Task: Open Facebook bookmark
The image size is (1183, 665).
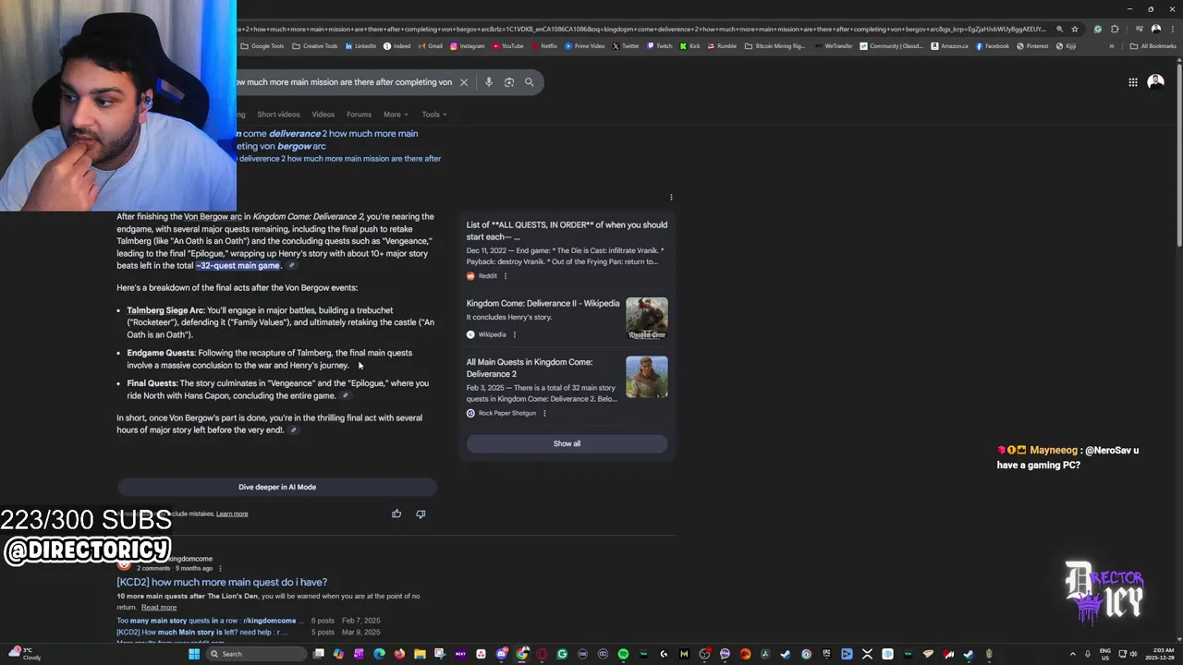Action: click(x=993, y=46)
